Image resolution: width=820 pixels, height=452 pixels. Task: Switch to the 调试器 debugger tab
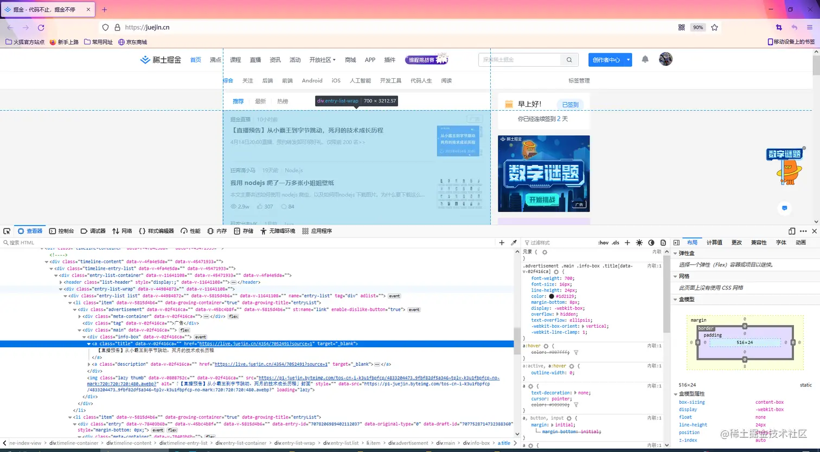[93, 231]
